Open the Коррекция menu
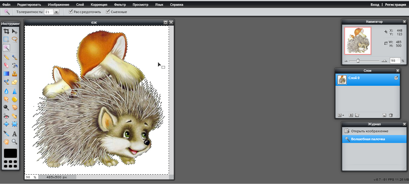The width and height of the screenshot is (409, 184). click(99, 5)
